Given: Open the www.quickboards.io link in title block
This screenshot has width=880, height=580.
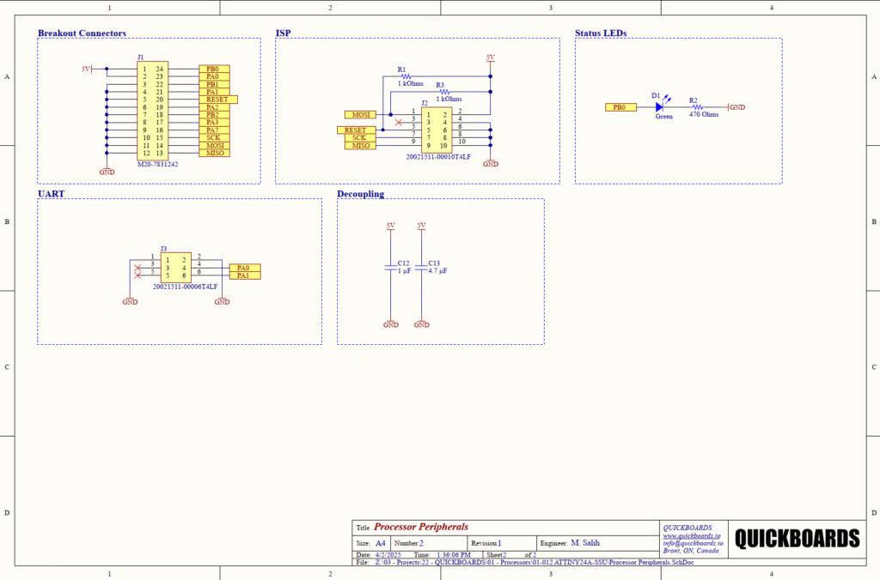Looking at the screenshot, I should 692,535.
